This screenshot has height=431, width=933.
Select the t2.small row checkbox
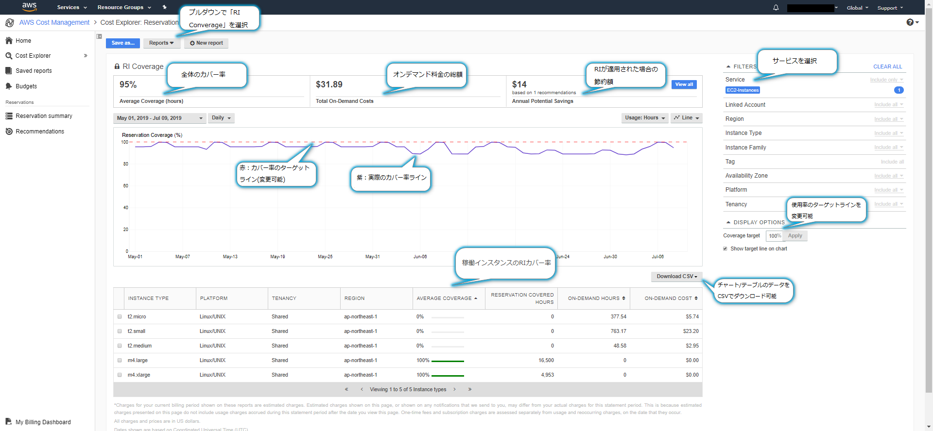coord(120,332)
